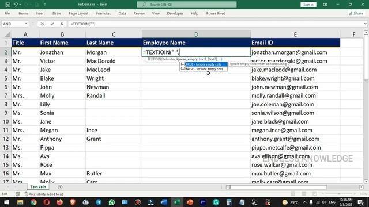Click cell containing MacDonald
369x207 pixels.
(114, 61)
